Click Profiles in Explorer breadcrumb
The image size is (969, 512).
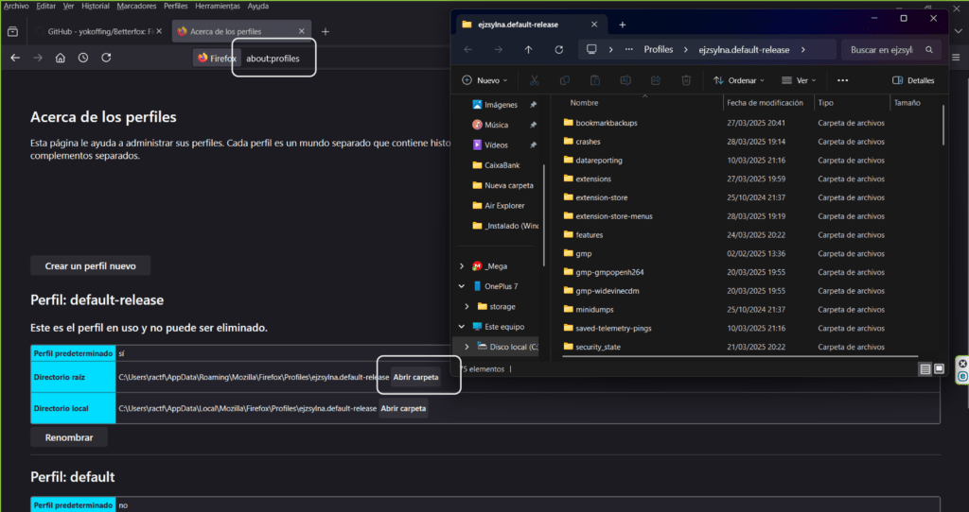click(x=659, y=50)
